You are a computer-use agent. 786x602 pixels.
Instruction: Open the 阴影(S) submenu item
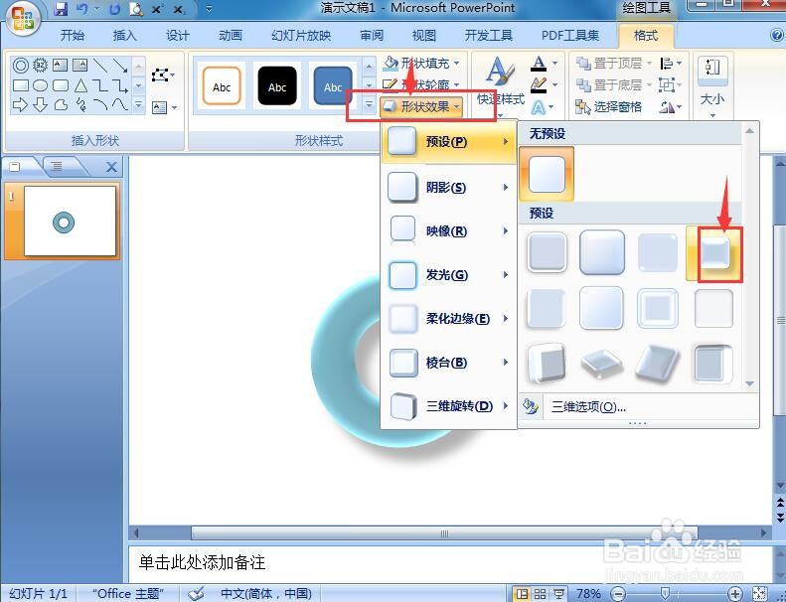(448, 188)
